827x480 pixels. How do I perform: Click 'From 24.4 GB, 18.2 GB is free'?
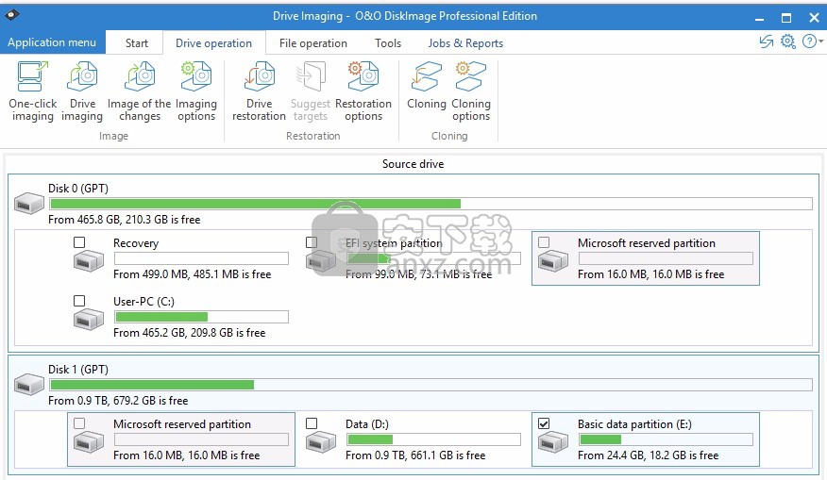point(649,455)
